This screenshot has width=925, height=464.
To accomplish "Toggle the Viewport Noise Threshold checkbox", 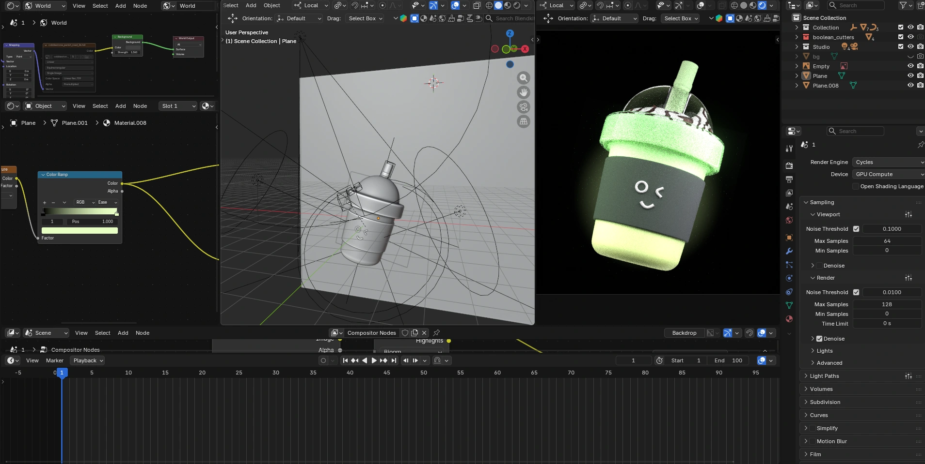I will coord(856,229).
